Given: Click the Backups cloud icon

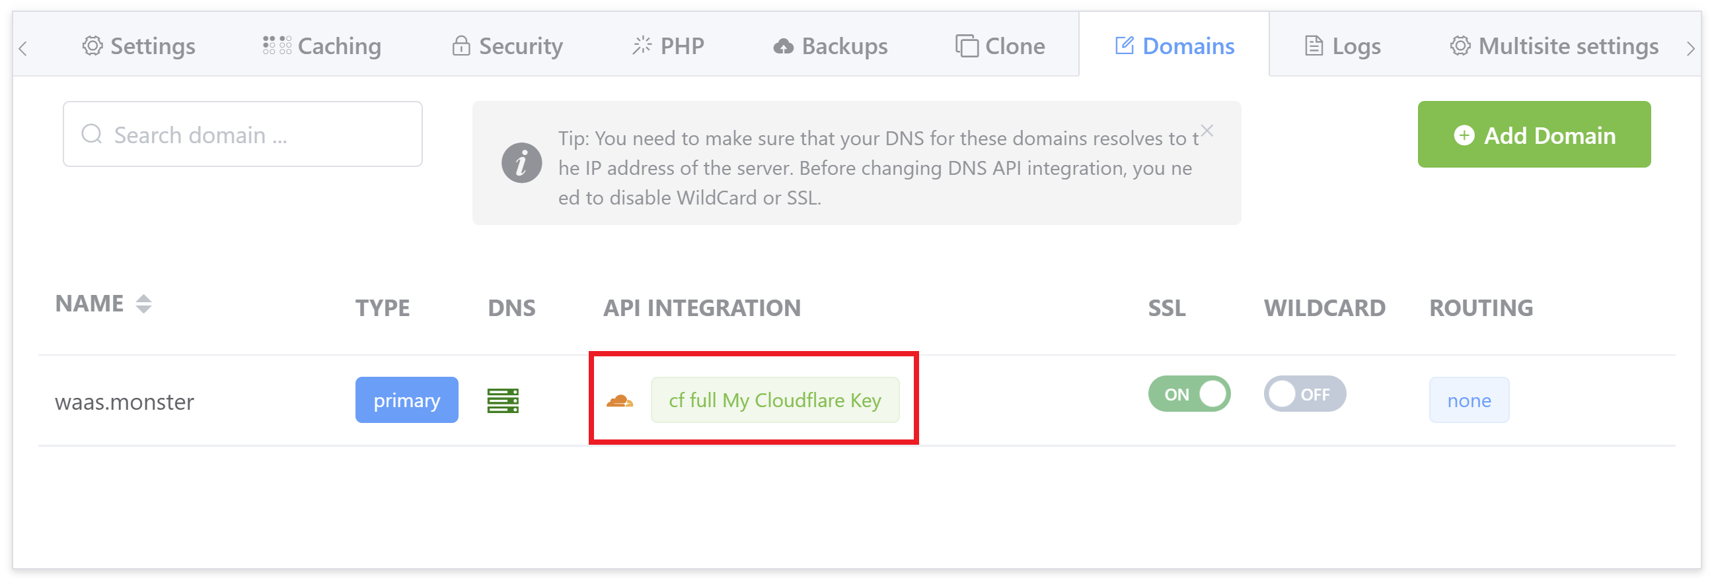Looking at the screenshot, I should [783, 46].
